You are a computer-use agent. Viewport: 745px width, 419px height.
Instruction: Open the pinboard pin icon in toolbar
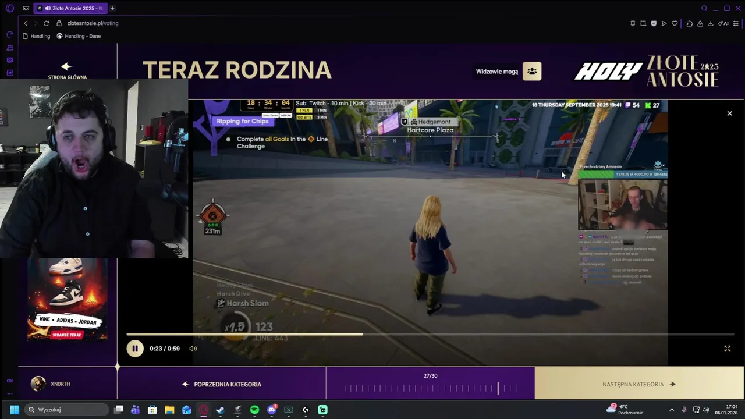point(633,23)
